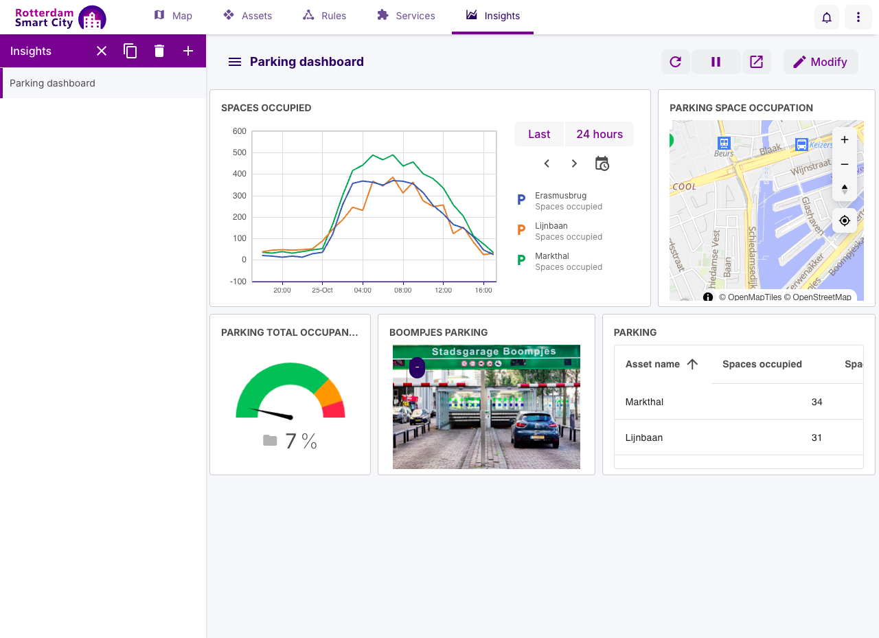The width and height of the screenshot is (879, 638).
Task: Open the custom date-time picker calendar
Action: pyautogui.click(x=602, y=163)
